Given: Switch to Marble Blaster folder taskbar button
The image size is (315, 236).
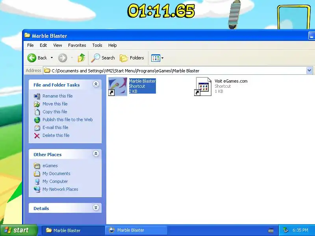Looking at the screenshot, I should click(x=73, y=230).
